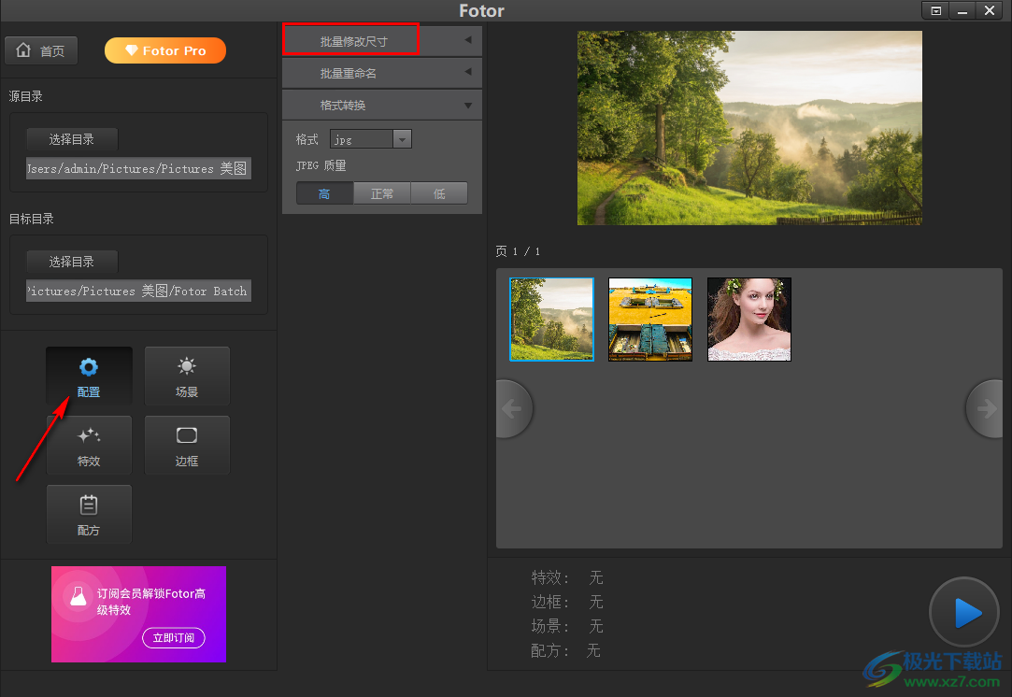Close the Fotor window
Viewport: 1012px width, 697px height.
990,10
